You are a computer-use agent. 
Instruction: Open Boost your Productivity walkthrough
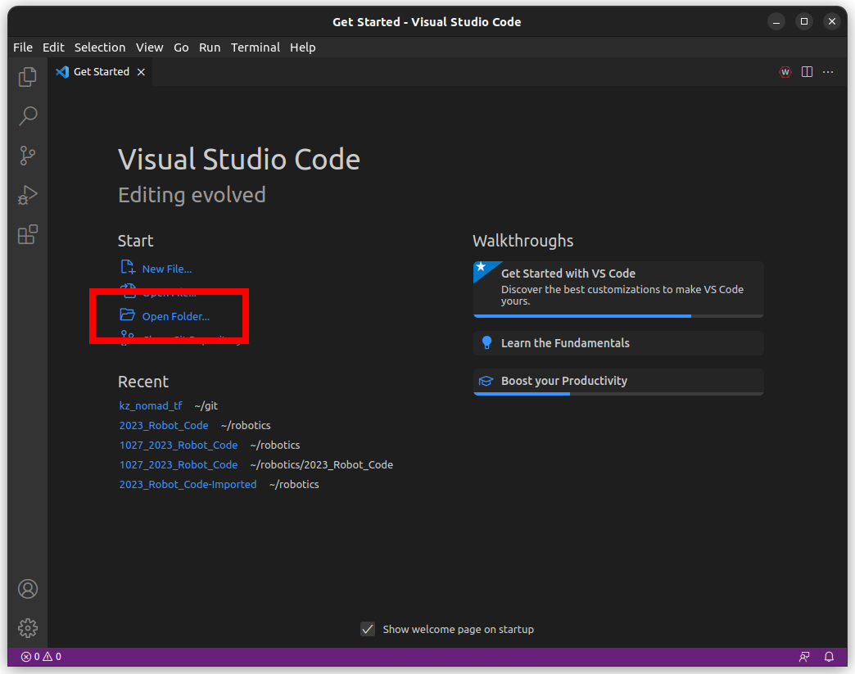tap(618, 381)
